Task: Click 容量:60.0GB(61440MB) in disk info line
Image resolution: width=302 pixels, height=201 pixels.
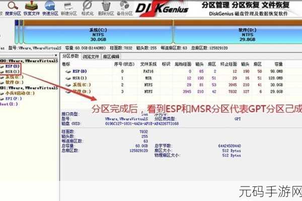Action: pos(86,48)
